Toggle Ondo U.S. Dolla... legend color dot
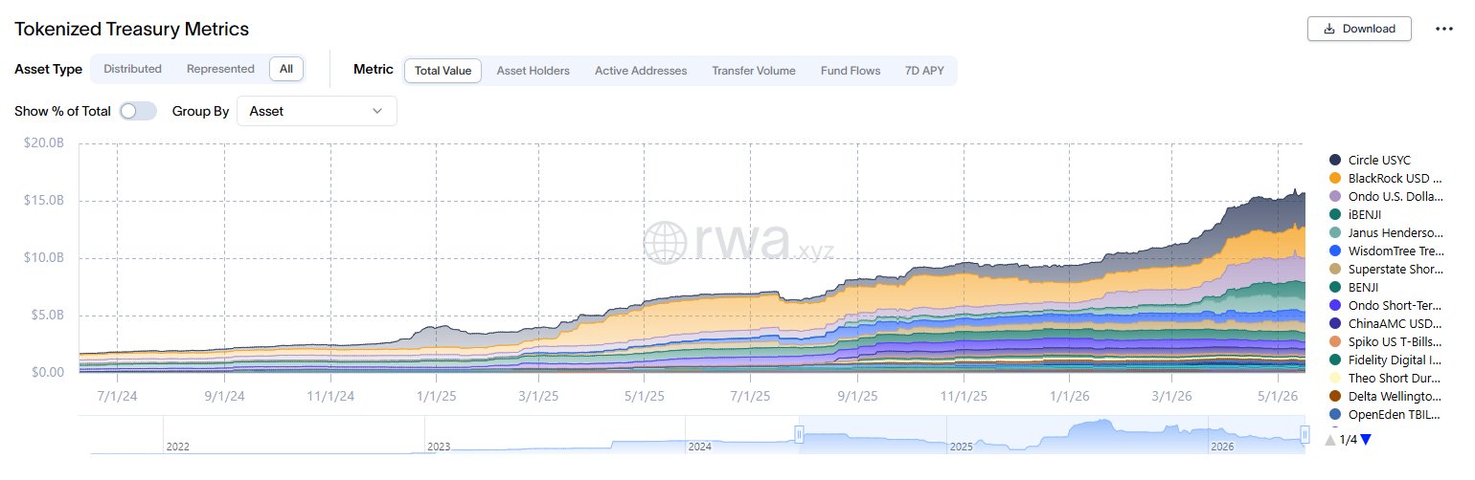Screen dimensions: 1475x480 click(x=1335, y=196)
